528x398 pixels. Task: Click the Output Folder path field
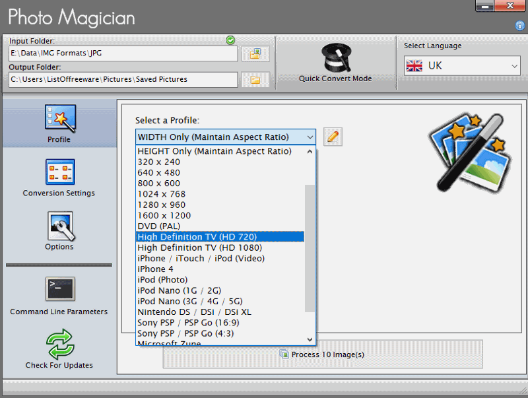pyautogui.click(x=123, y=80)
